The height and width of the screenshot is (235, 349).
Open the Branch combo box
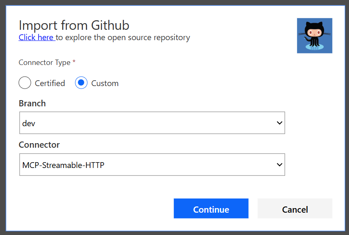(x=152, y=123)
